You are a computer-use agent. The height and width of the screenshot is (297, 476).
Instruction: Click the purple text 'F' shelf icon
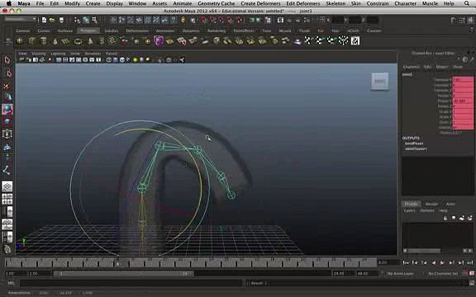click(x=158, y=40)
